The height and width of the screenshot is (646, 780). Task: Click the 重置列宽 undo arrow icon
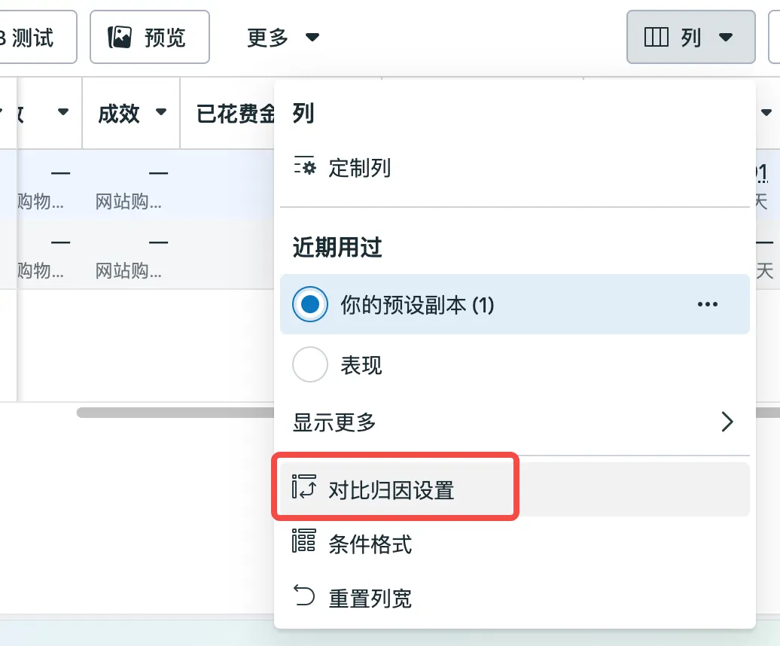(x=304, y=596)
